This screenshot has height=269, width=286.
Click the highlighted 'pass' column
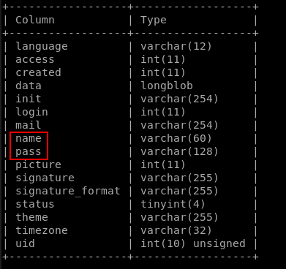pyautogui.click(x=29, y=152)
